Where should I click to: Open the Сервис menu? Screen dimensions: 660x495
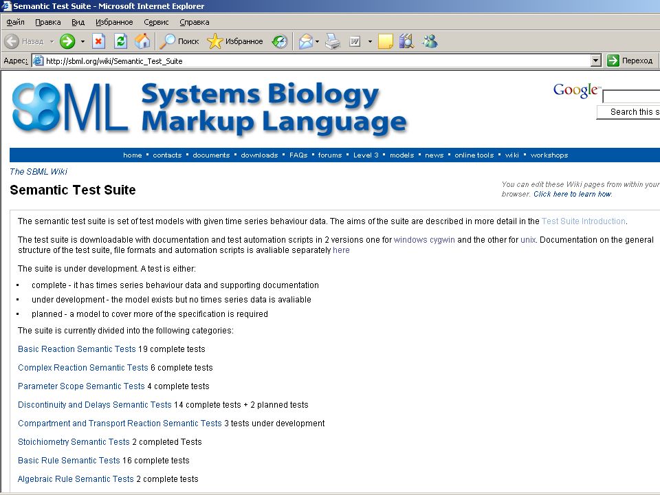click(156, 22)
